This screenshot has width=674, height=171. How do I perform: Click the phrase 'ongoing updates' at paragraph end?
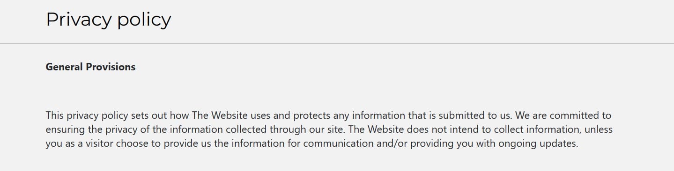pos(538,144)
